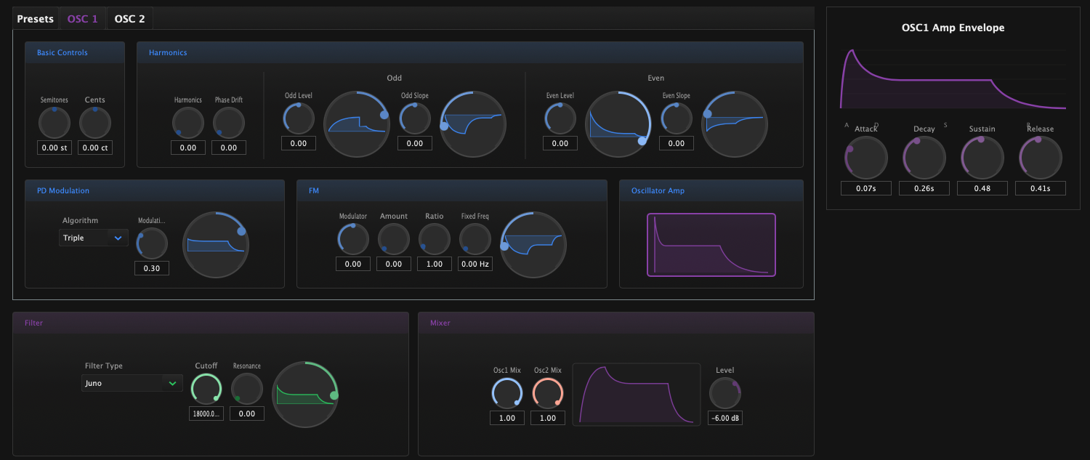Screen dimensions: 1090x460
Task: Click the Oscillator Amp envelope display
Action: point(711,245)
